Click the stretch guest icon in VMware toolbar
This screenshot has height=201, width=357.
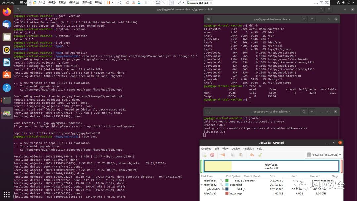(x=179, y=3)
